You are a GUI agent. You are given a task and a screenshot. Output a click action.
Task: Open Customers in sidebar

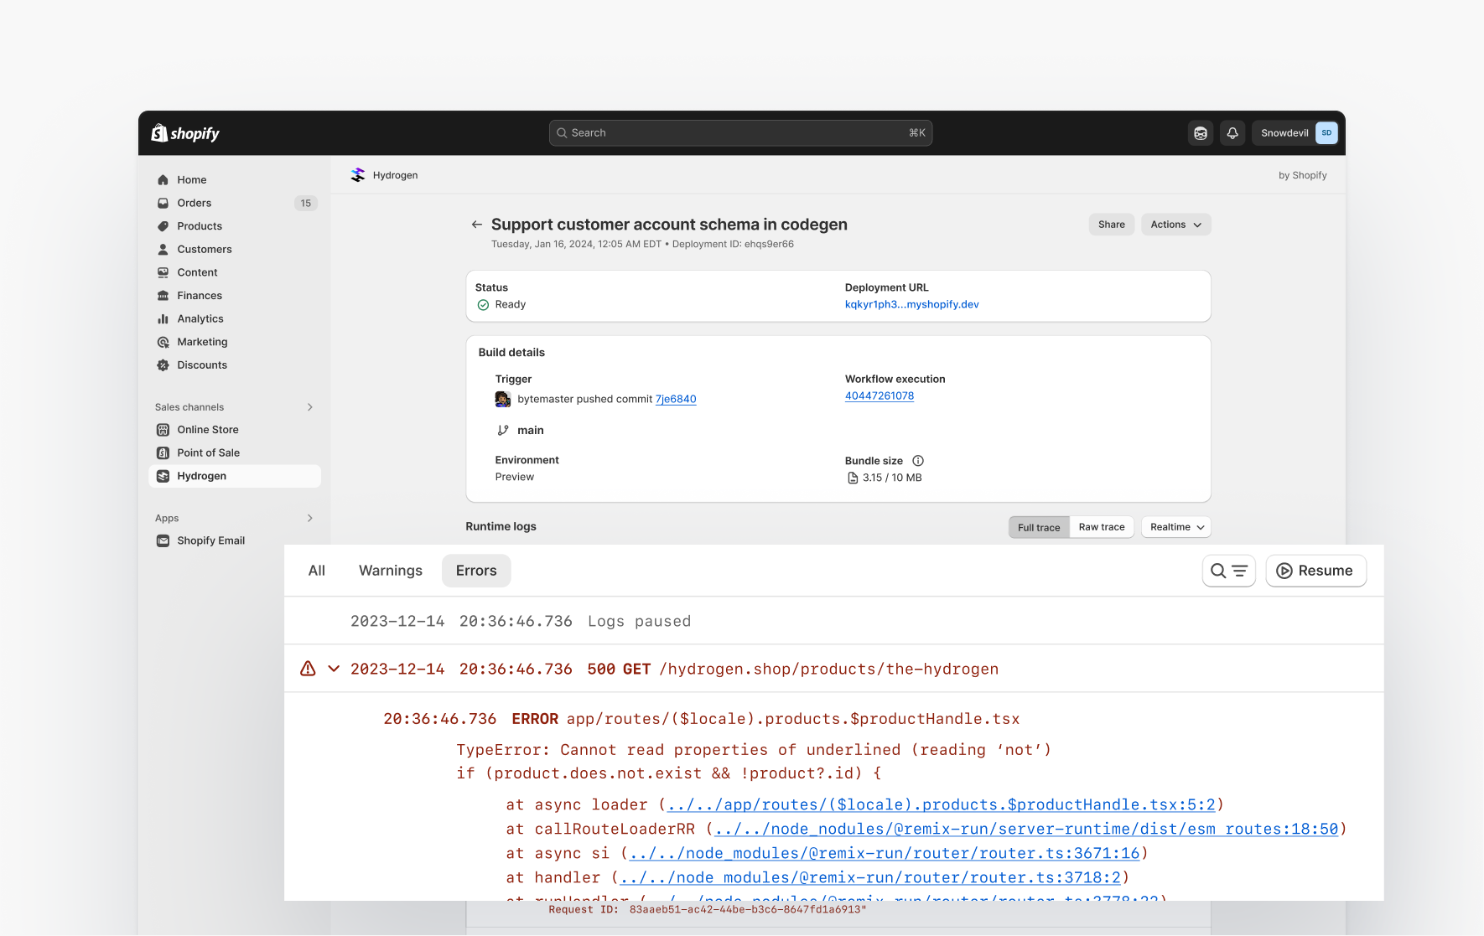pyautogui.click(x=235, y=250)
